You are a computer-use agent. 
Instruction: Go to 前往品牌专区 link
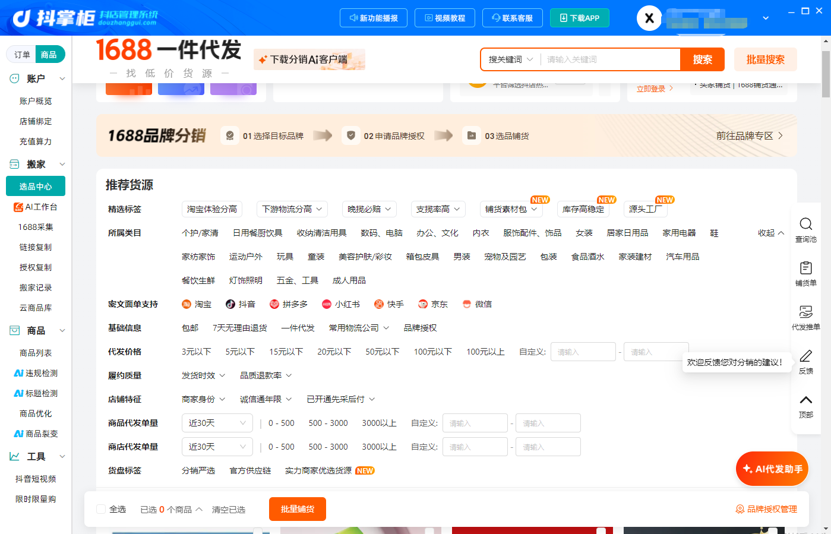pos(750,136)
